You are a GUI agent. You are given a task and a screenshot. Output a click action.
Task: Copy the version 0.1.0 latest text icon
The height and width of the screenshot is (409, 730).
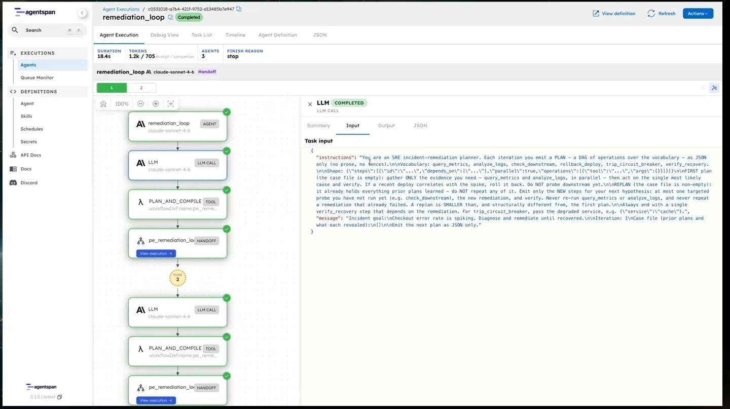click(59, 397)
